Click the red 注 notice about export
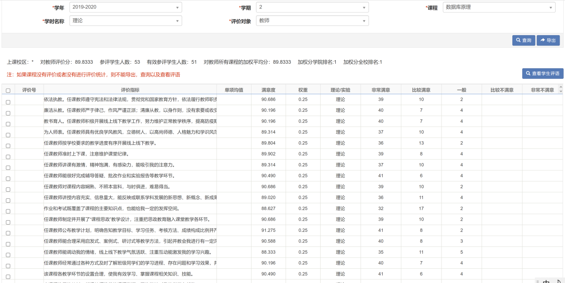565x283 pixels. click(x=93, y=74)
